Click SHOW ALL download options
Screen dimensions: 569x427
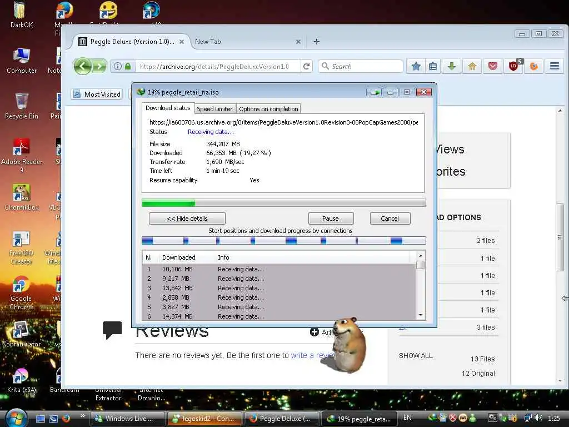click(x=416, y=356)
